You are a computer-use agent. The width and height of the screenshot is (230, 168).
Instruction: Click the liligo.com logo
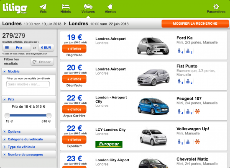[x=15, y=8]
